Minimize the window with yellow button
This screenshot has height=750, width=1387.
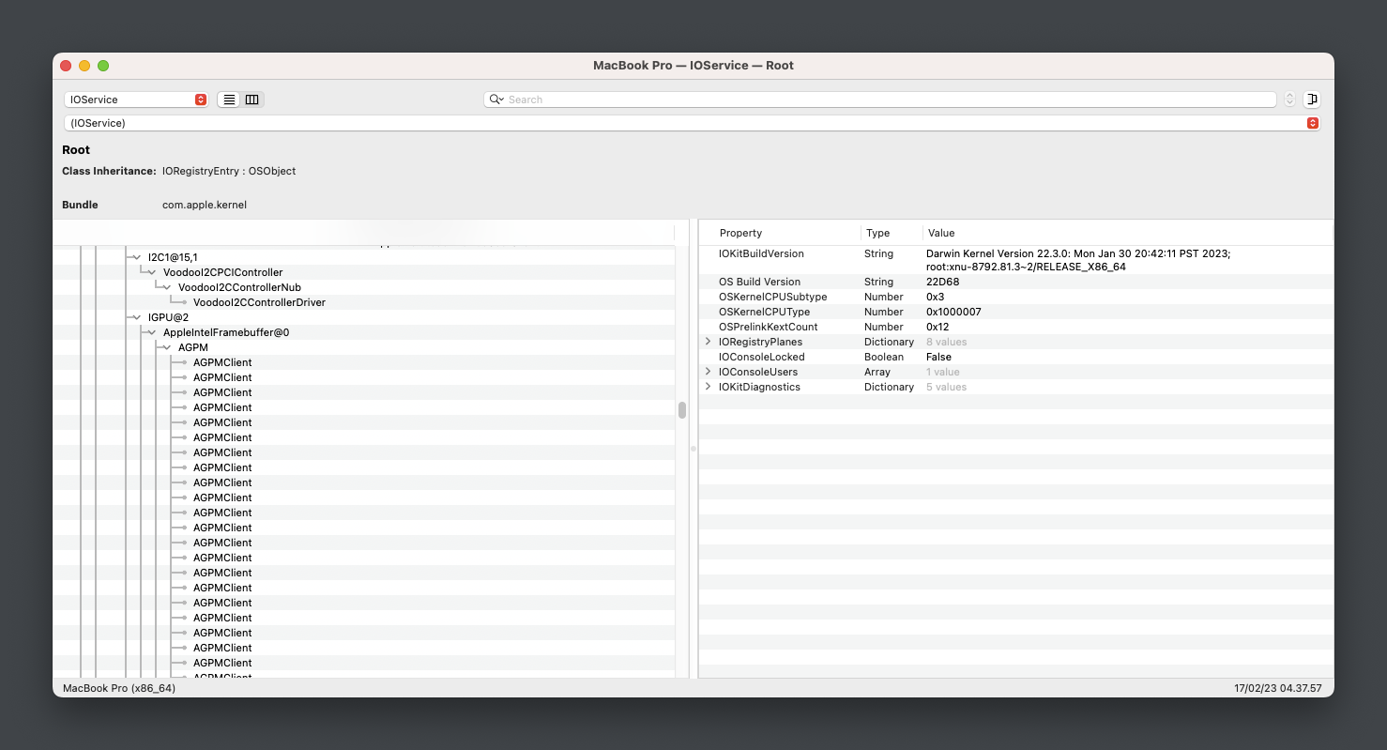tap(84, 66)
